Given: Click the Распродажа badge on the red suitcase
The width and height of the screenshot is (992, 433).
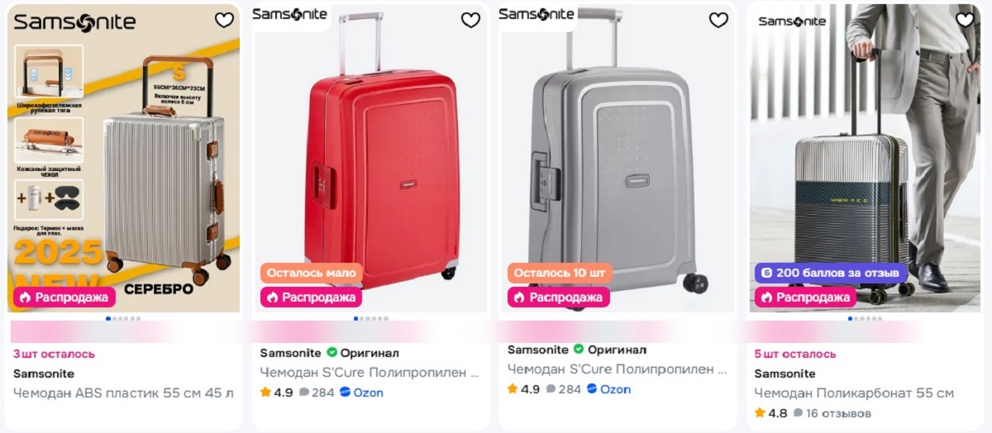Looking at the screenshot, I should [x=312, y=297].
